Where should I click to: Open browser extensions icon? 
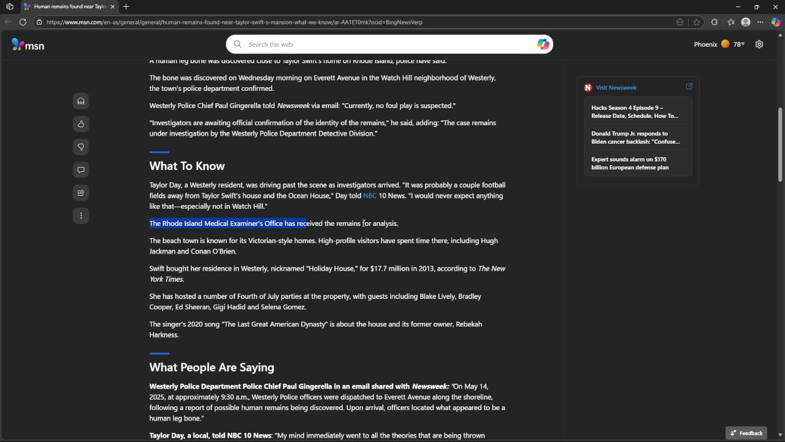[x=714, y=22]
